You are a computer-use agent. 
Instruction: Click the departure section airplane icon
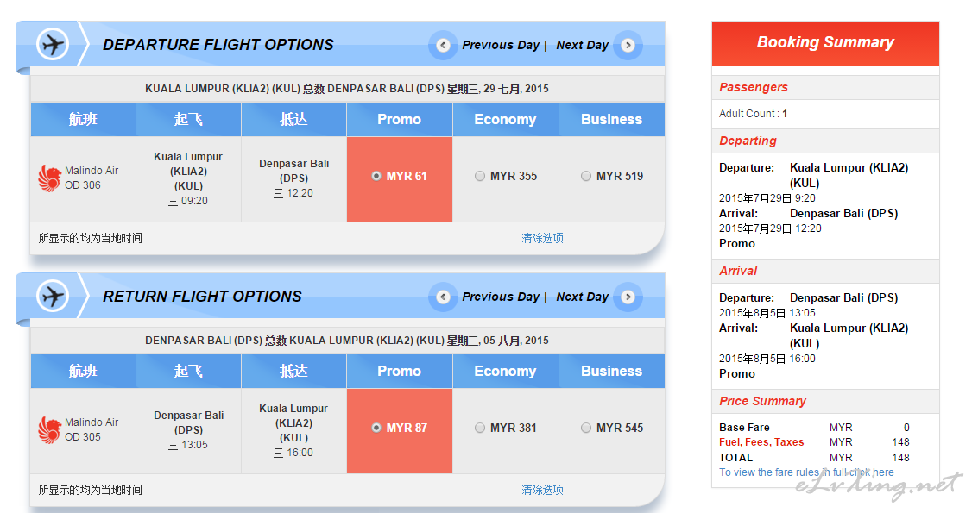(x=53, y=45)
